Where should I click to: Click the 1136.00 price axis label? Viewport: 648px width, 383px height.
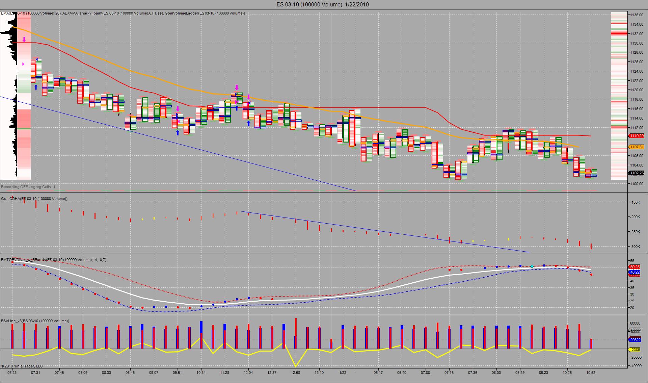(636, 15)
